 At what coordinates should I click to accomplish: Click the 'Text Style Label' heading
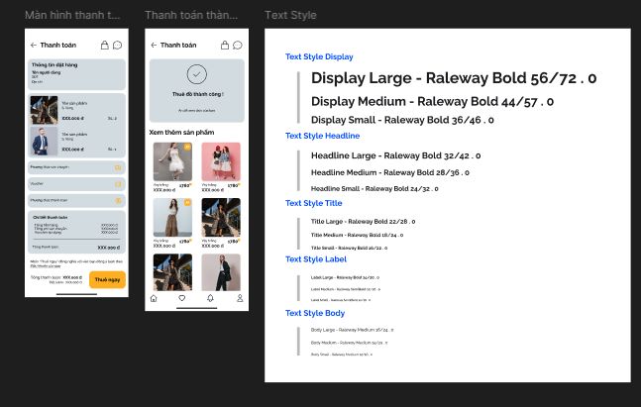tap(316, 259)
